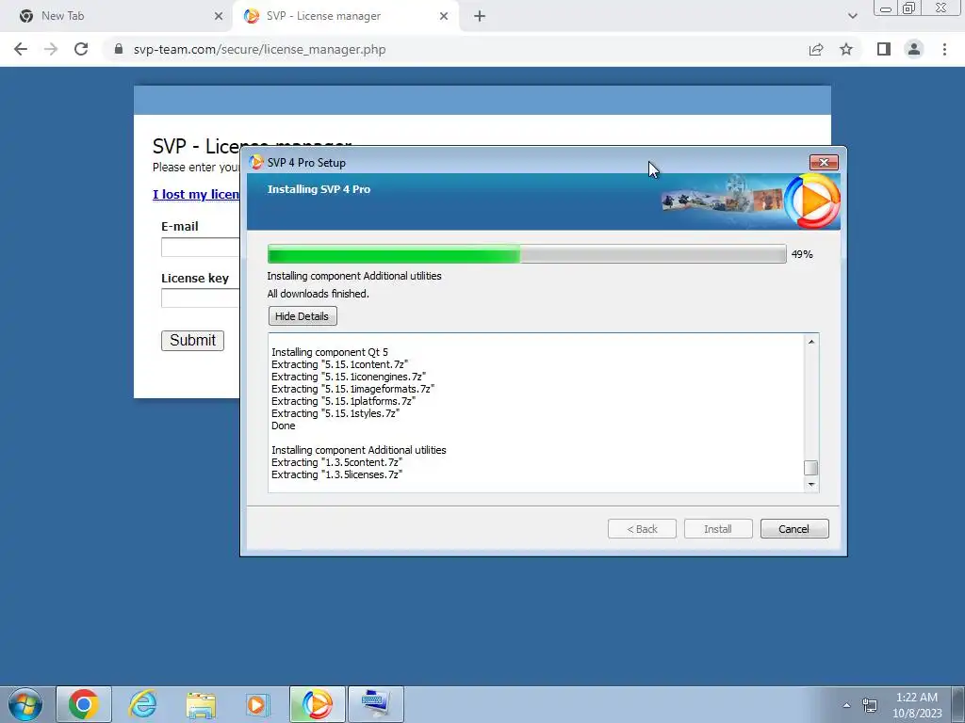Click 'Installing SVP 4 Pro' header text
Image resolution: width=965 pixels, height=723 pixels.
click(x=319, y=189)
